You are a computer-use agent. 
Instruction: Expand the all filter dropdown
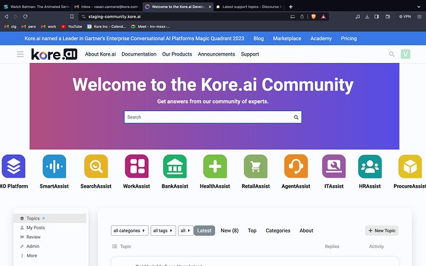[x=186, y=231]
